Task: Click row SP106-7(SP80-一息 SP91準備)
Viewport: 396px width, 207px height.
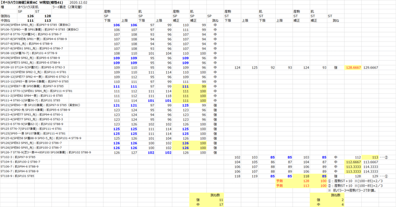Action: [x=40, y=30]
